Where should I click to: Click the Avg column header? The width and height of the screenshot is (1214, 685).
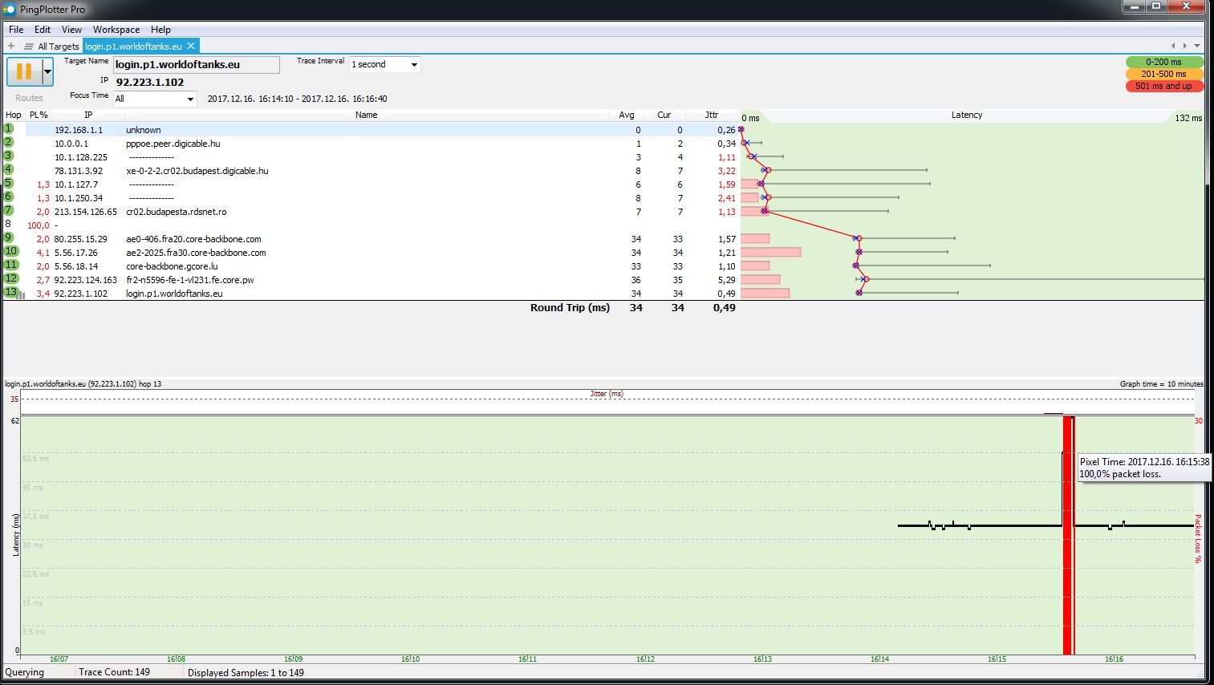click(x=627, y=115)
